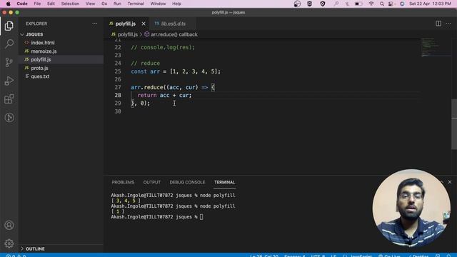The width and height of the screenshot is (457, 257).
Task: Switch to the lib.es5.d.ts editor tab
Action: click(173, 24)
